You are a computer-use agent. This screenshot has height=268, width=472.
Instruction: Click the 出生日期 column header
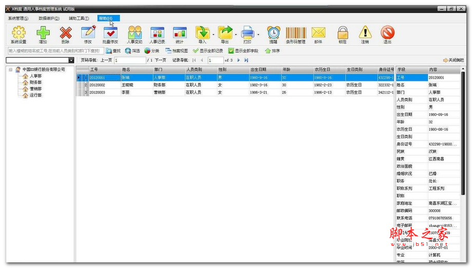[x=265, y=69]
